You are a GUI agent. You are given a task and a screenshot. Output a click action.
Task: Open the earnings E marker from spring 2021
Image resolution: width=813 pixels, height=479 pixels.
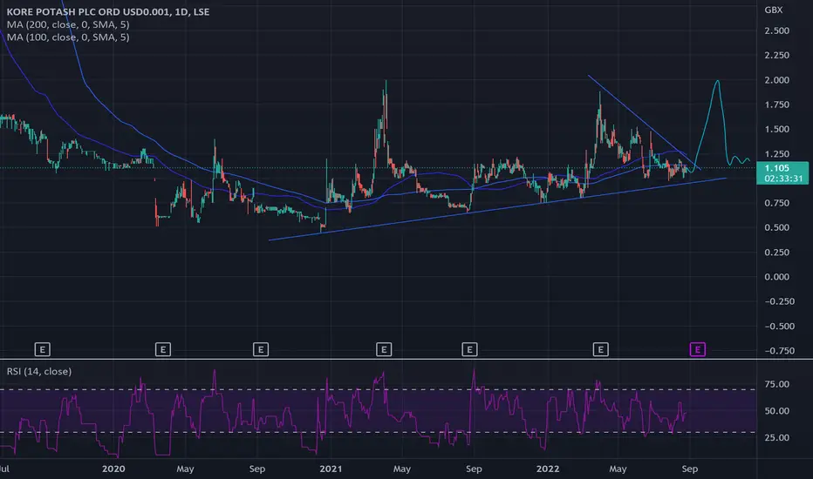(x=384, y=350)
